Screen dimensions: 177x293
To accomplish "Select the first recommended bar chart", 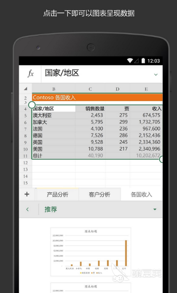I will tap(91, 252).
